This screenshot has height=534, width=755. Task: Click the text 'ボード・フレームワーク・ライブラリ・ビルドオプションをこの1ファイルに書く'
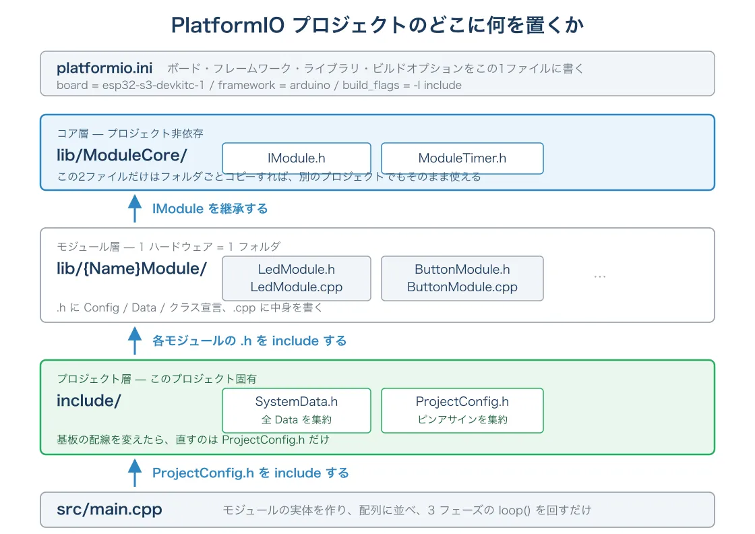click(375, 68)
